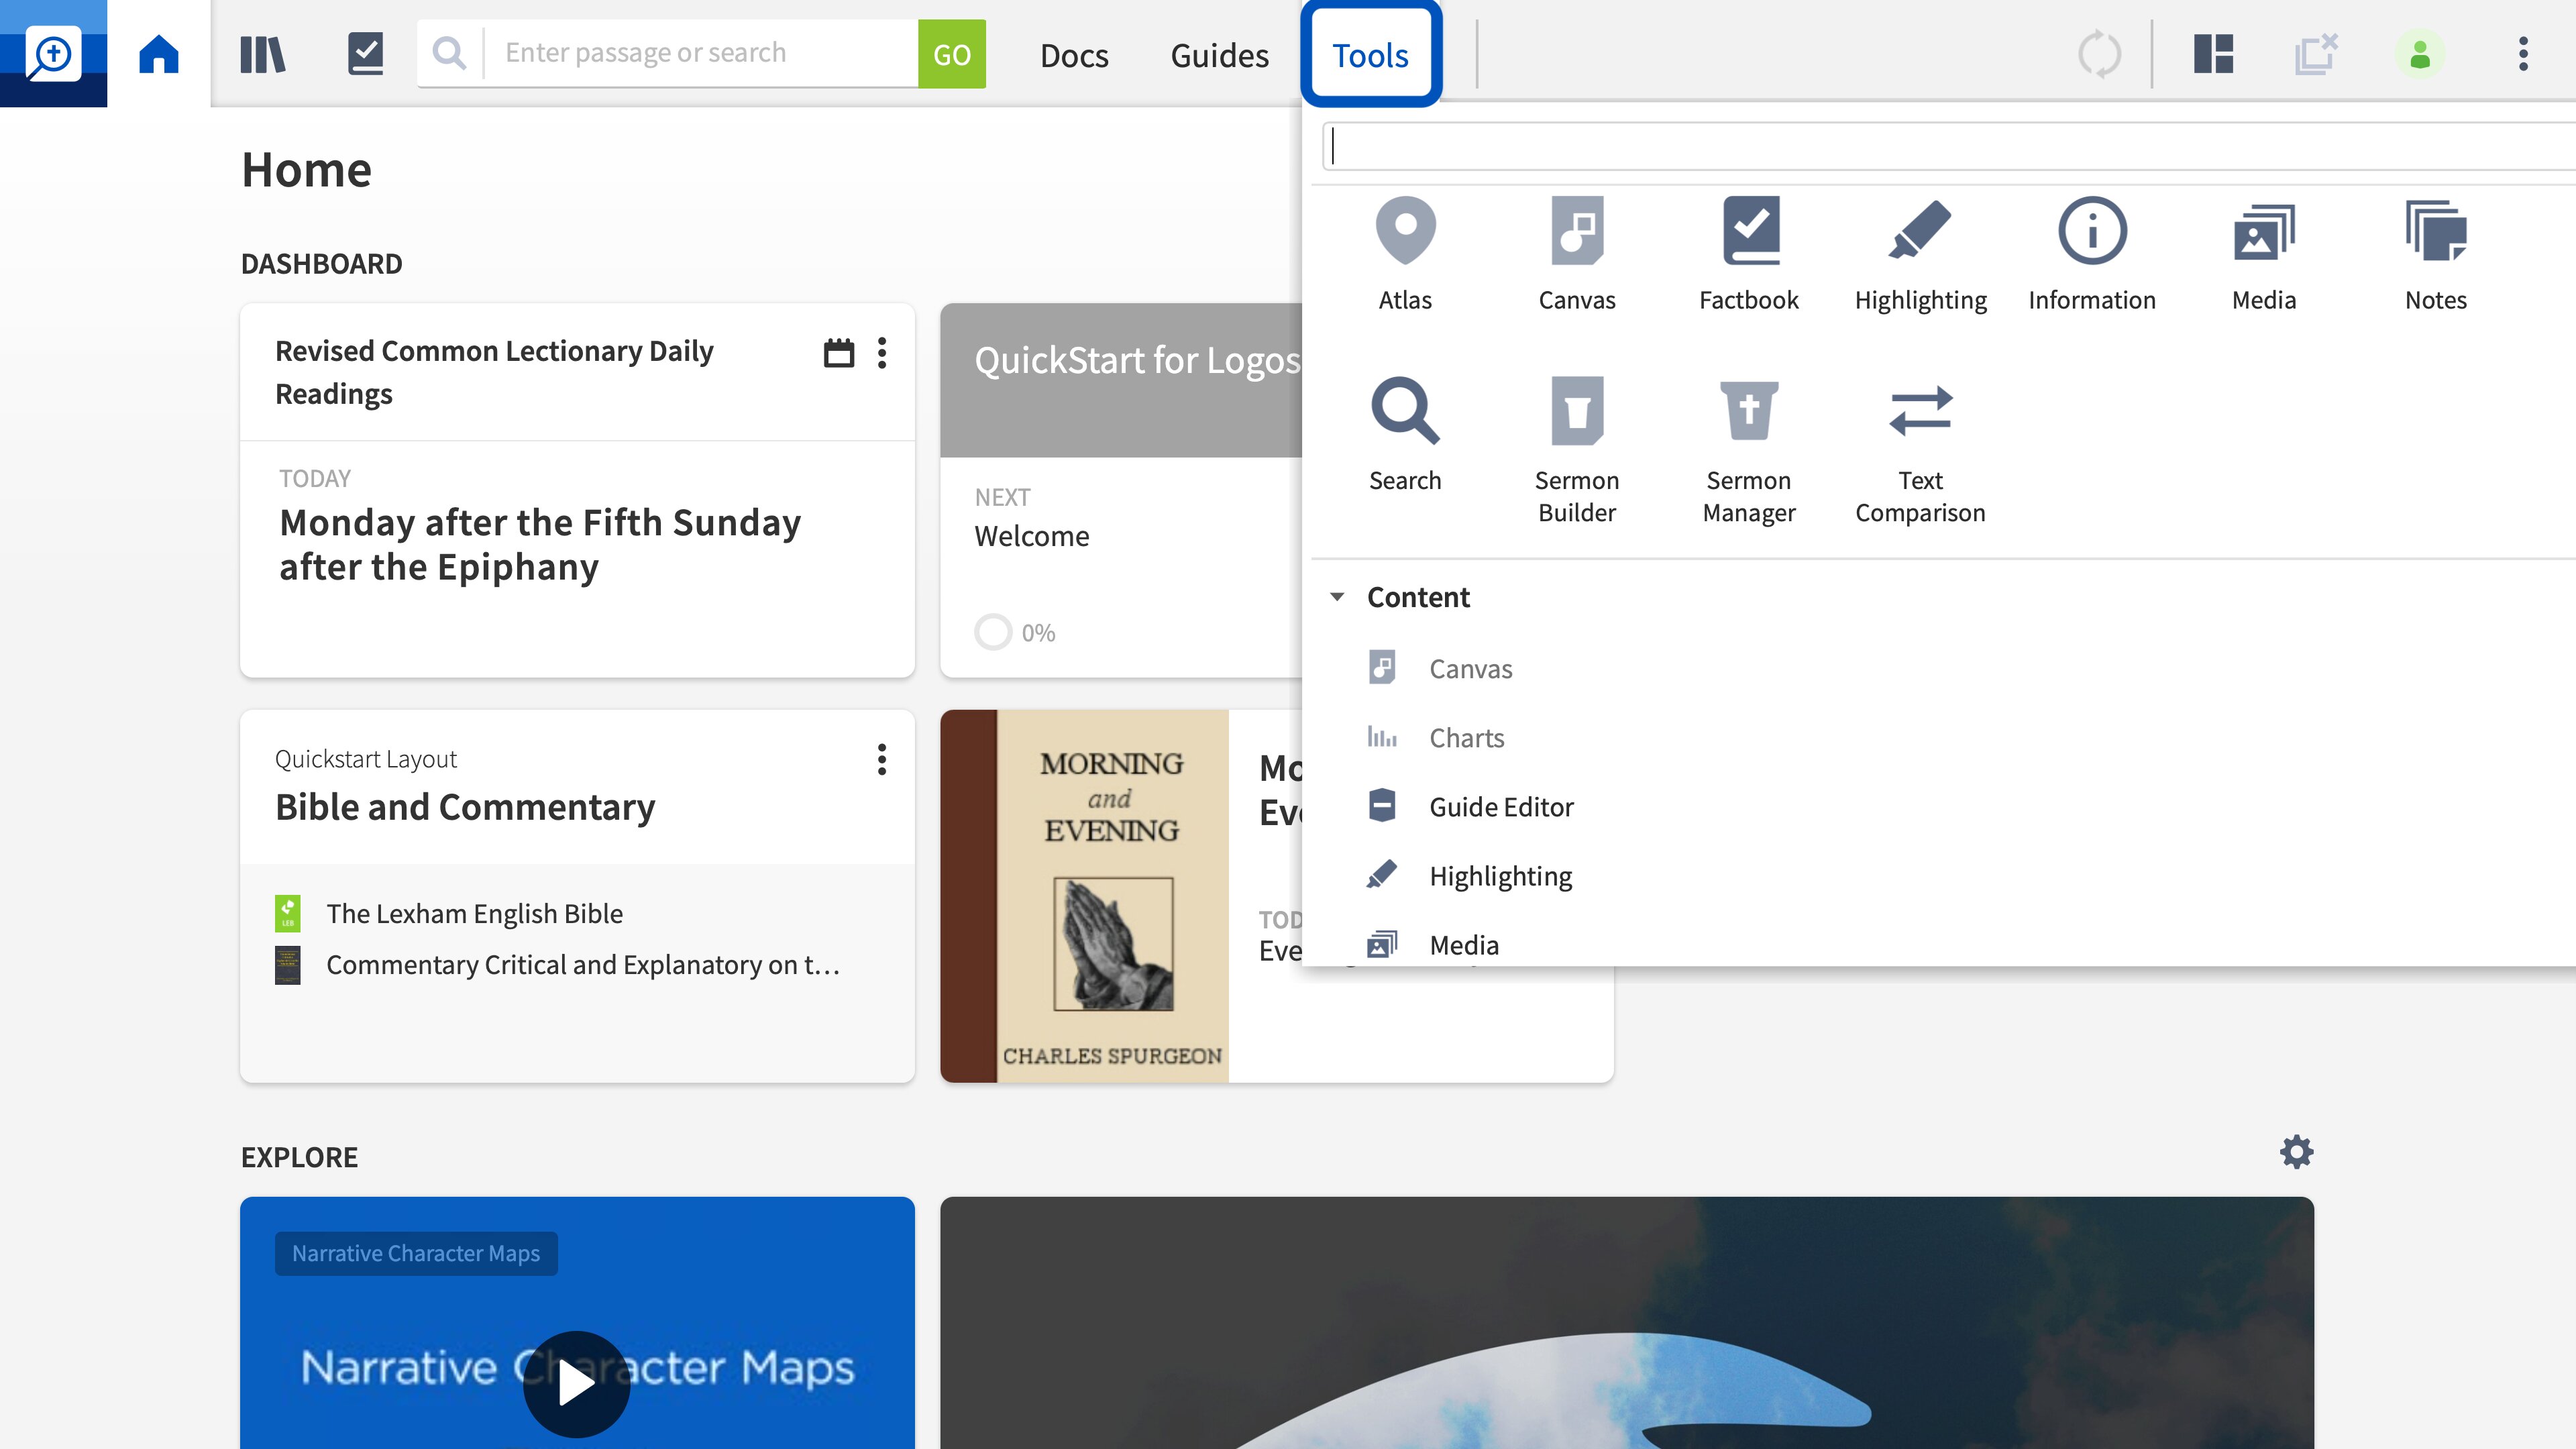Viewport: 2576px width, 1449px height.
Task: Open Sermon Manager
Action: click(1749, 450)
